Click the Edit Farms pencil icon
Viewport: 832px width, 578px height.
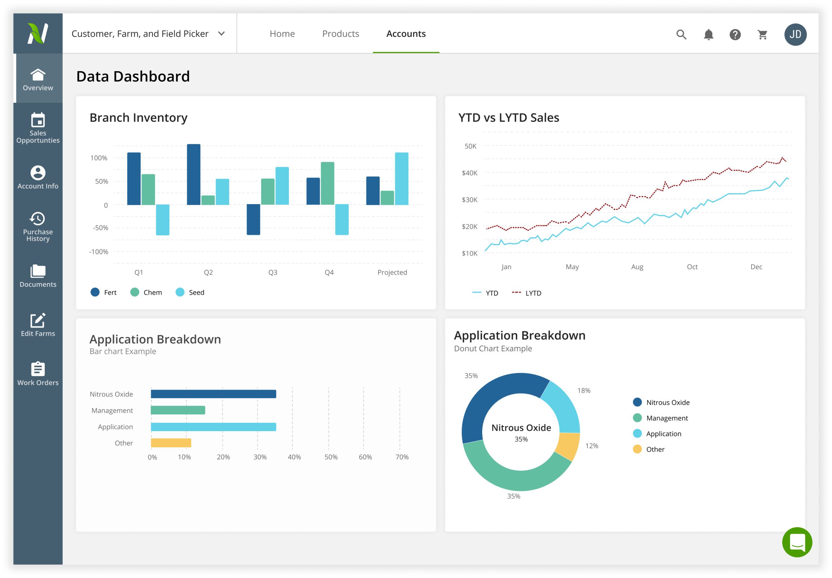(38, 320)
